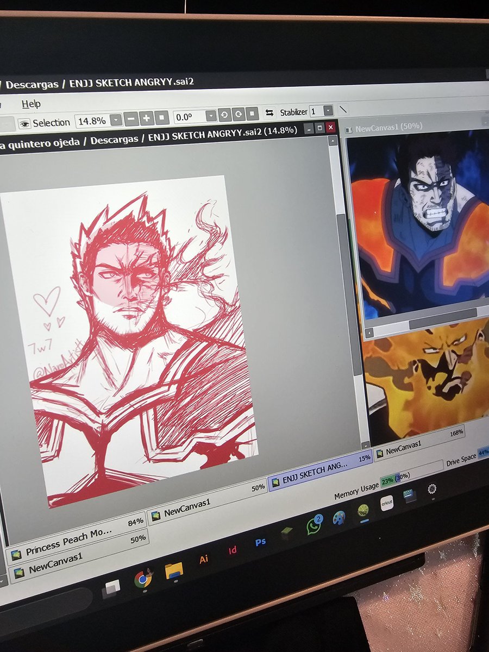Reset zoom with square button after plus

pos(162,117)
